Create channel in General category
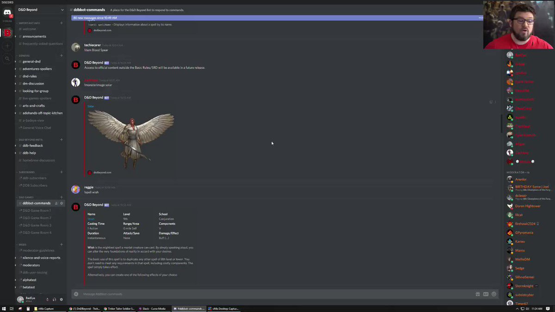The image size is (555, 312). point(62,55)
